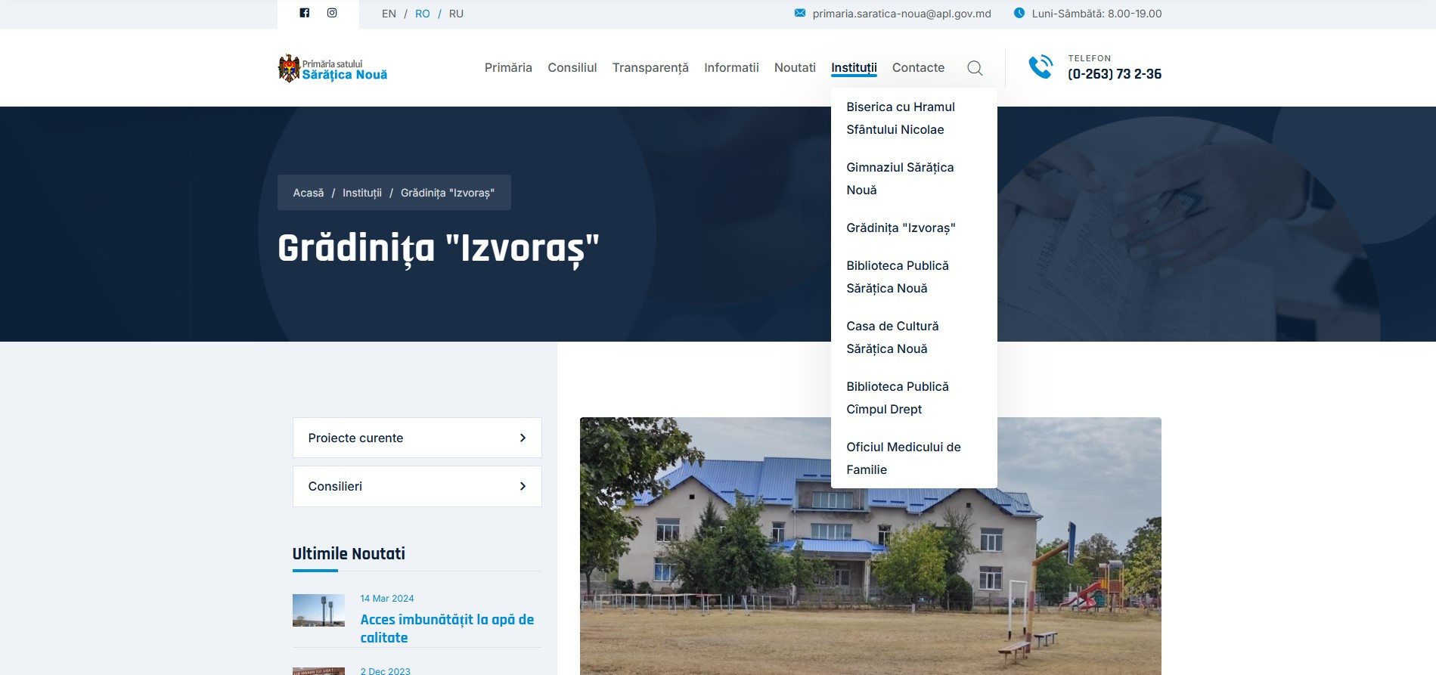Expand the Proiecte curente chevron
Screen dimensions: 1436x675
tap(523, 438)
